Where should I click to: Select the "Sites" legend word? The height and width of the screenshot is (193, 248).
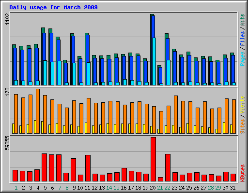[243, 126]
